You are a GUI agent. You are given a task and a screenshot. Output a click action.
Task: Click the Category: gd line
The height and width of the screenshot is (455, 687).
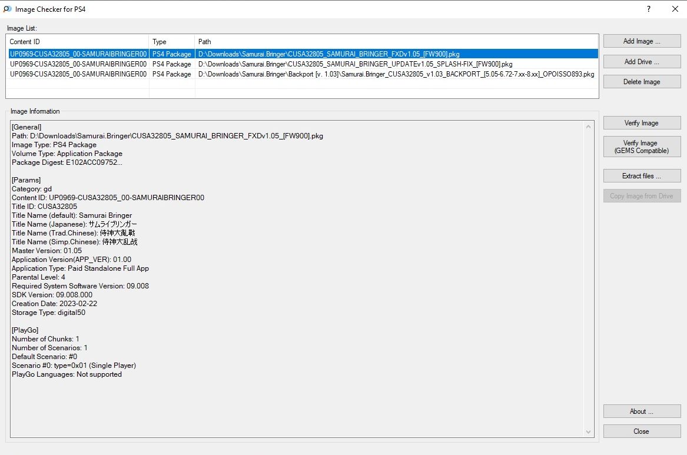click(x=32, y=189)
